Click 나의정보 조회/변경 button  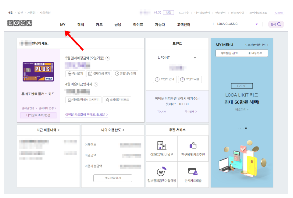coord(38,115)
